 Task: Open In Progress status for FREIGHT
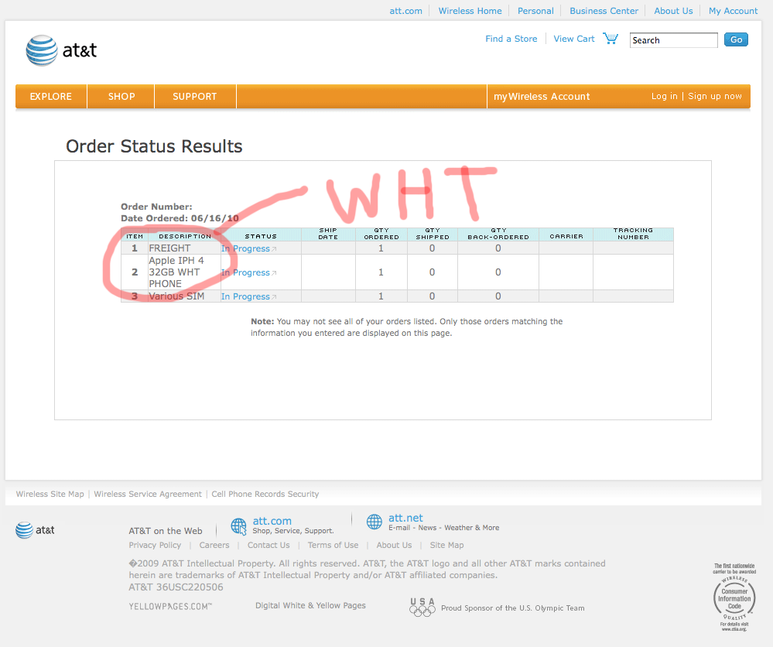[248, 248]
